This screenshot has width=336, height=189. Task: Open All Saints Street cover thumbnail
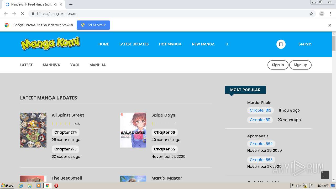[33, 130]
